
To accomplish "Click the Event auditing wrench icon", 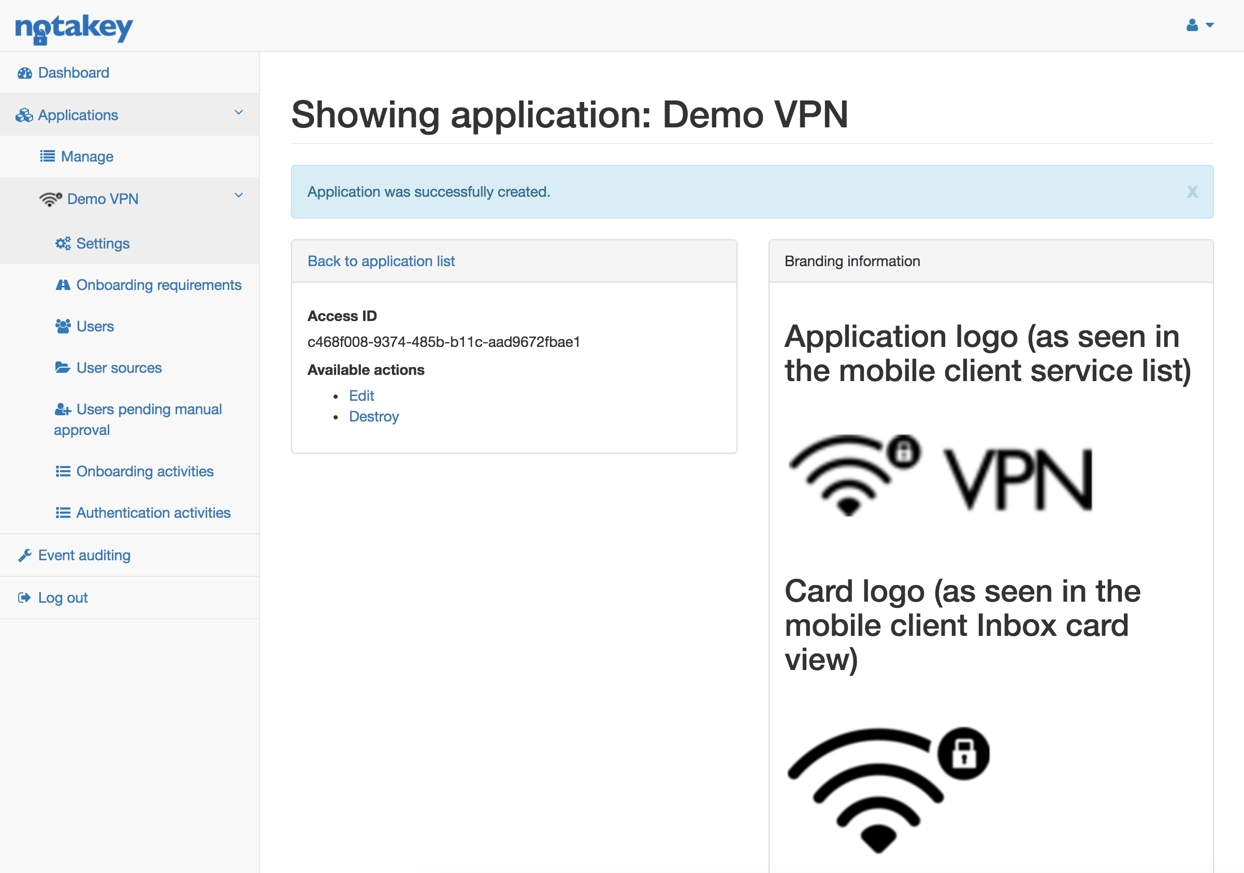I will [x=25, y=556].
